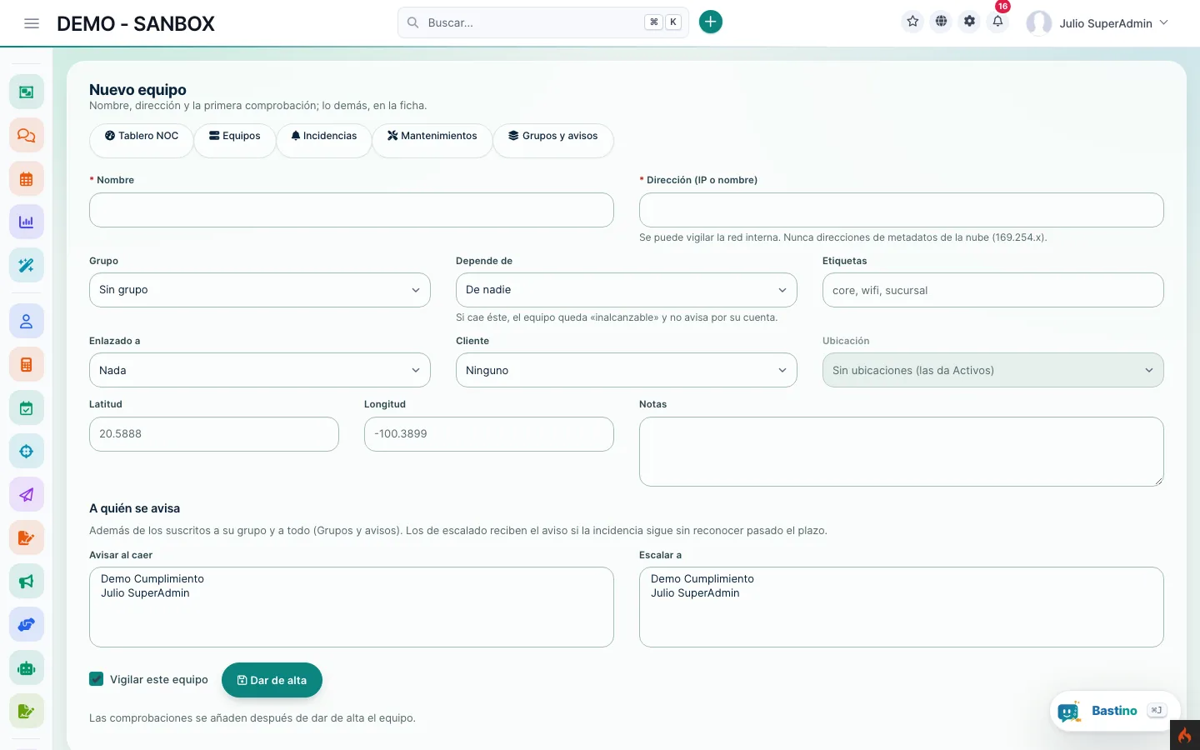Open the handshake sidebar icon
This screenshot has width=1200, height=750.
click(x=27, y=624)
